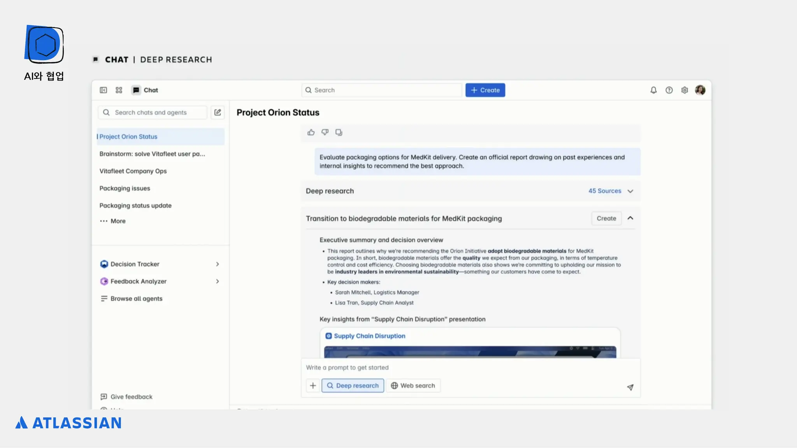The height and width of the screenshot is (448, 797).
Task: Expand the Feedback Analyzer agent arrow
Action: [x=218, y=282]
